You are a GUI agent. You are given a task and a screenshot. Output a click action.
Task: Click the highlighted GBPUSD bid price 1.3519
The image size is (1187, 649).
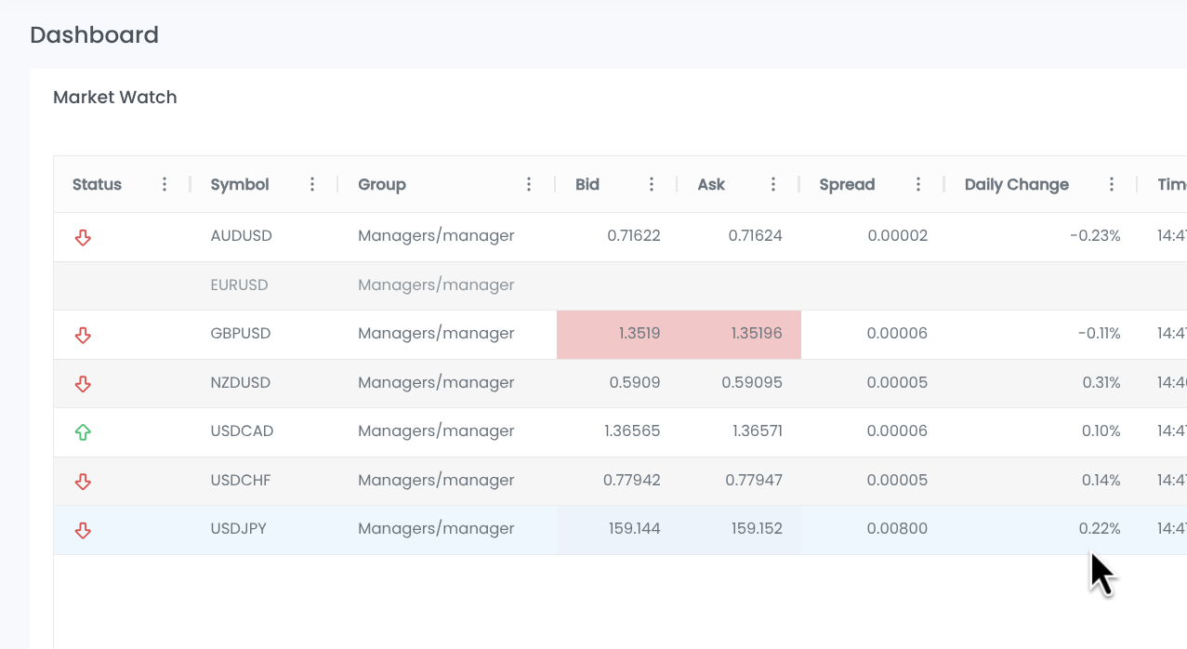639,333
